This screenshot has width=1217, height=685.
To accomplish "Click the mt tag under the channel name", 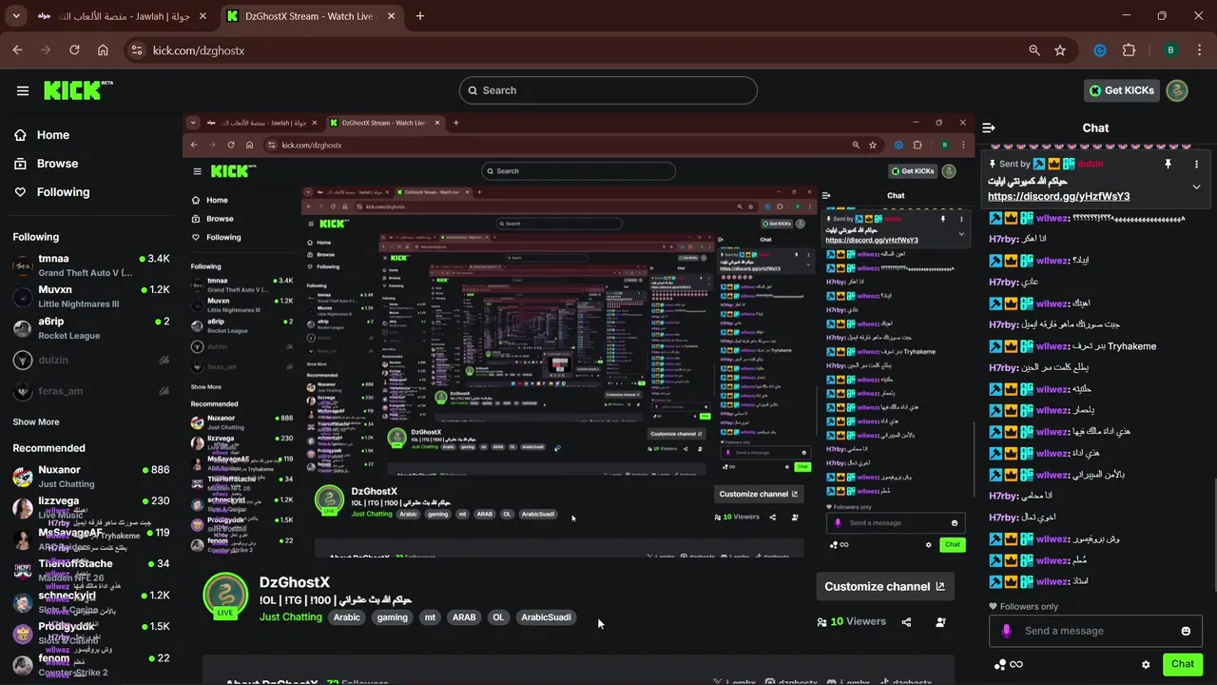I will [430, 617].
